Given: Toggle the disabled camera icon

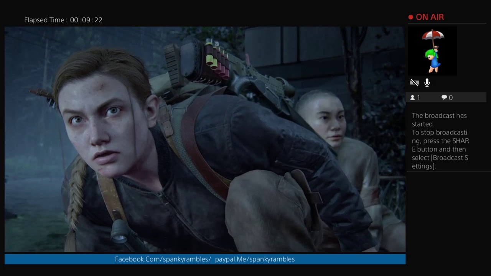Looking at the screenshot, I should (x=414, y=83).
